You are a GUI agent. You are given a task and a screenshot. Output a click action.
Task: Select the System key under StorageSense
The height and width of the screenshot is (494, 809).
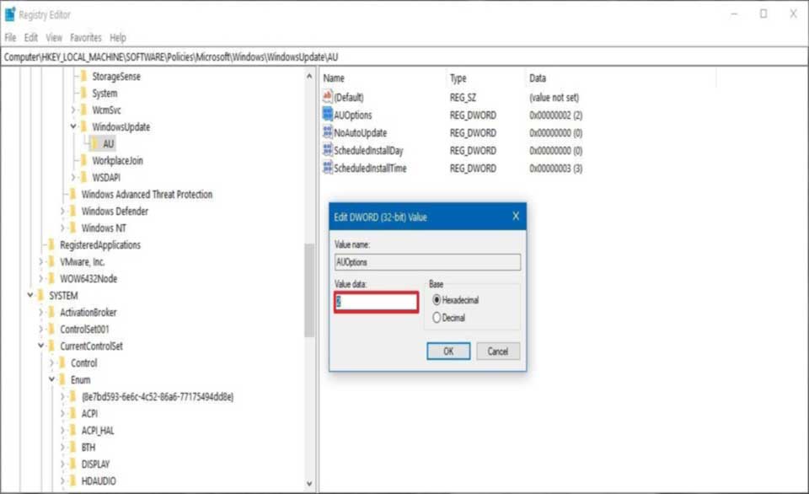(104, 93)
